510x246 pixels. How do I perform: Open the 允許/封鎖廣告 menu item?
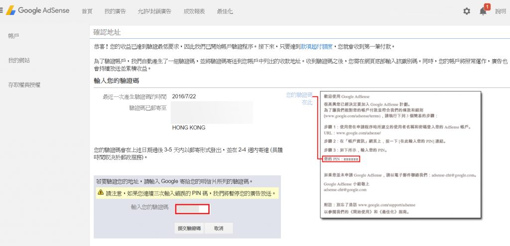tap(154, 11)
